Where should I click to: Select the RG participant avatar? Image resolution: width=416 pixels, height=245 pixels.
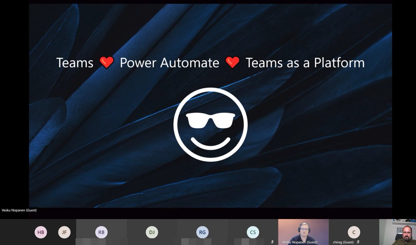202,232
